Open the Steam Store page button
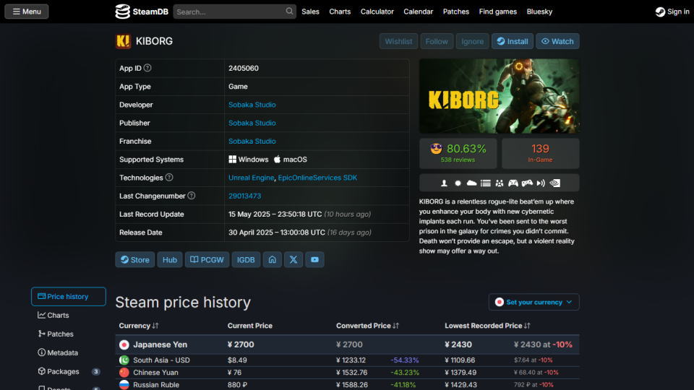Viewport: 694px width, 390px height. [x=135, y=259]
